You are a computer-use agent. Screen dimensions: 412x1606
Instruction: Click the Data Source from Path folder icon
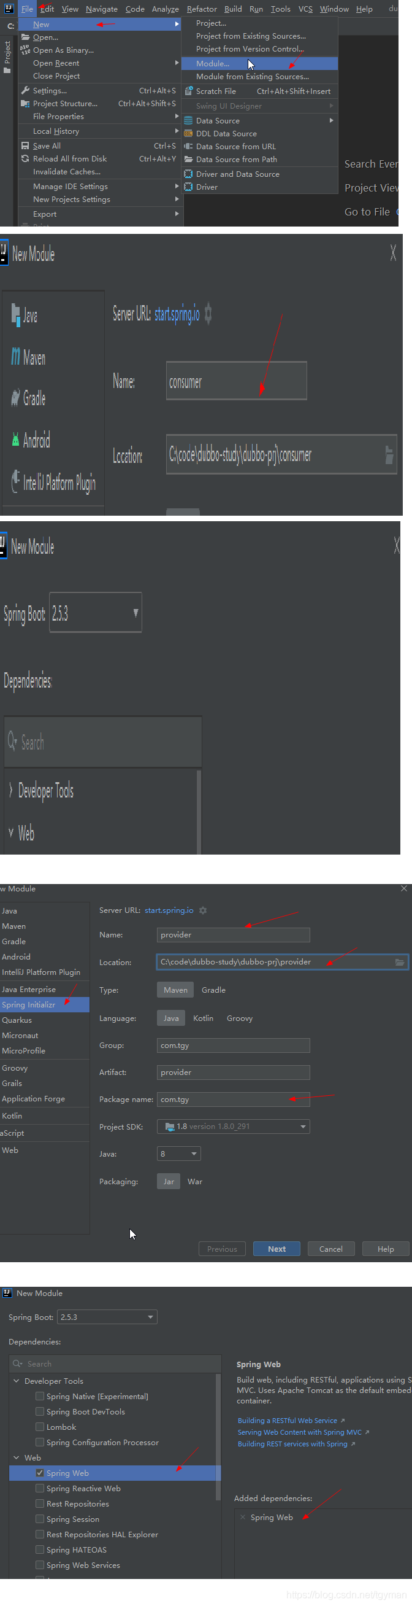[x=188, y=159]
